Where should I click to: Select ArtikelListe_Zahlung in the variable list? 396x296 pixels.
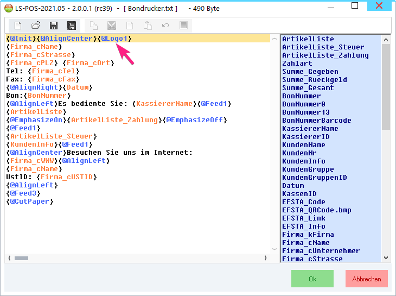tap(325, 55)
